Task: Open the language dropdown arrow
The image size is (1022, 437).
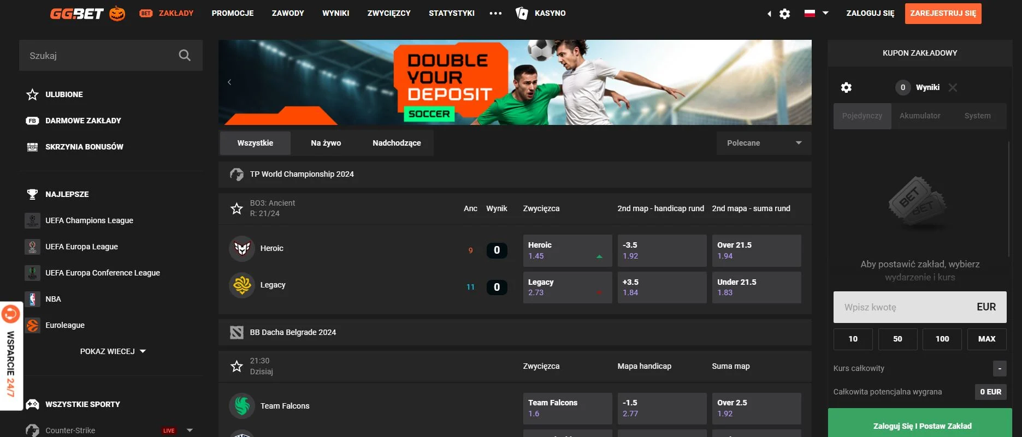Action: pos(825,13)
